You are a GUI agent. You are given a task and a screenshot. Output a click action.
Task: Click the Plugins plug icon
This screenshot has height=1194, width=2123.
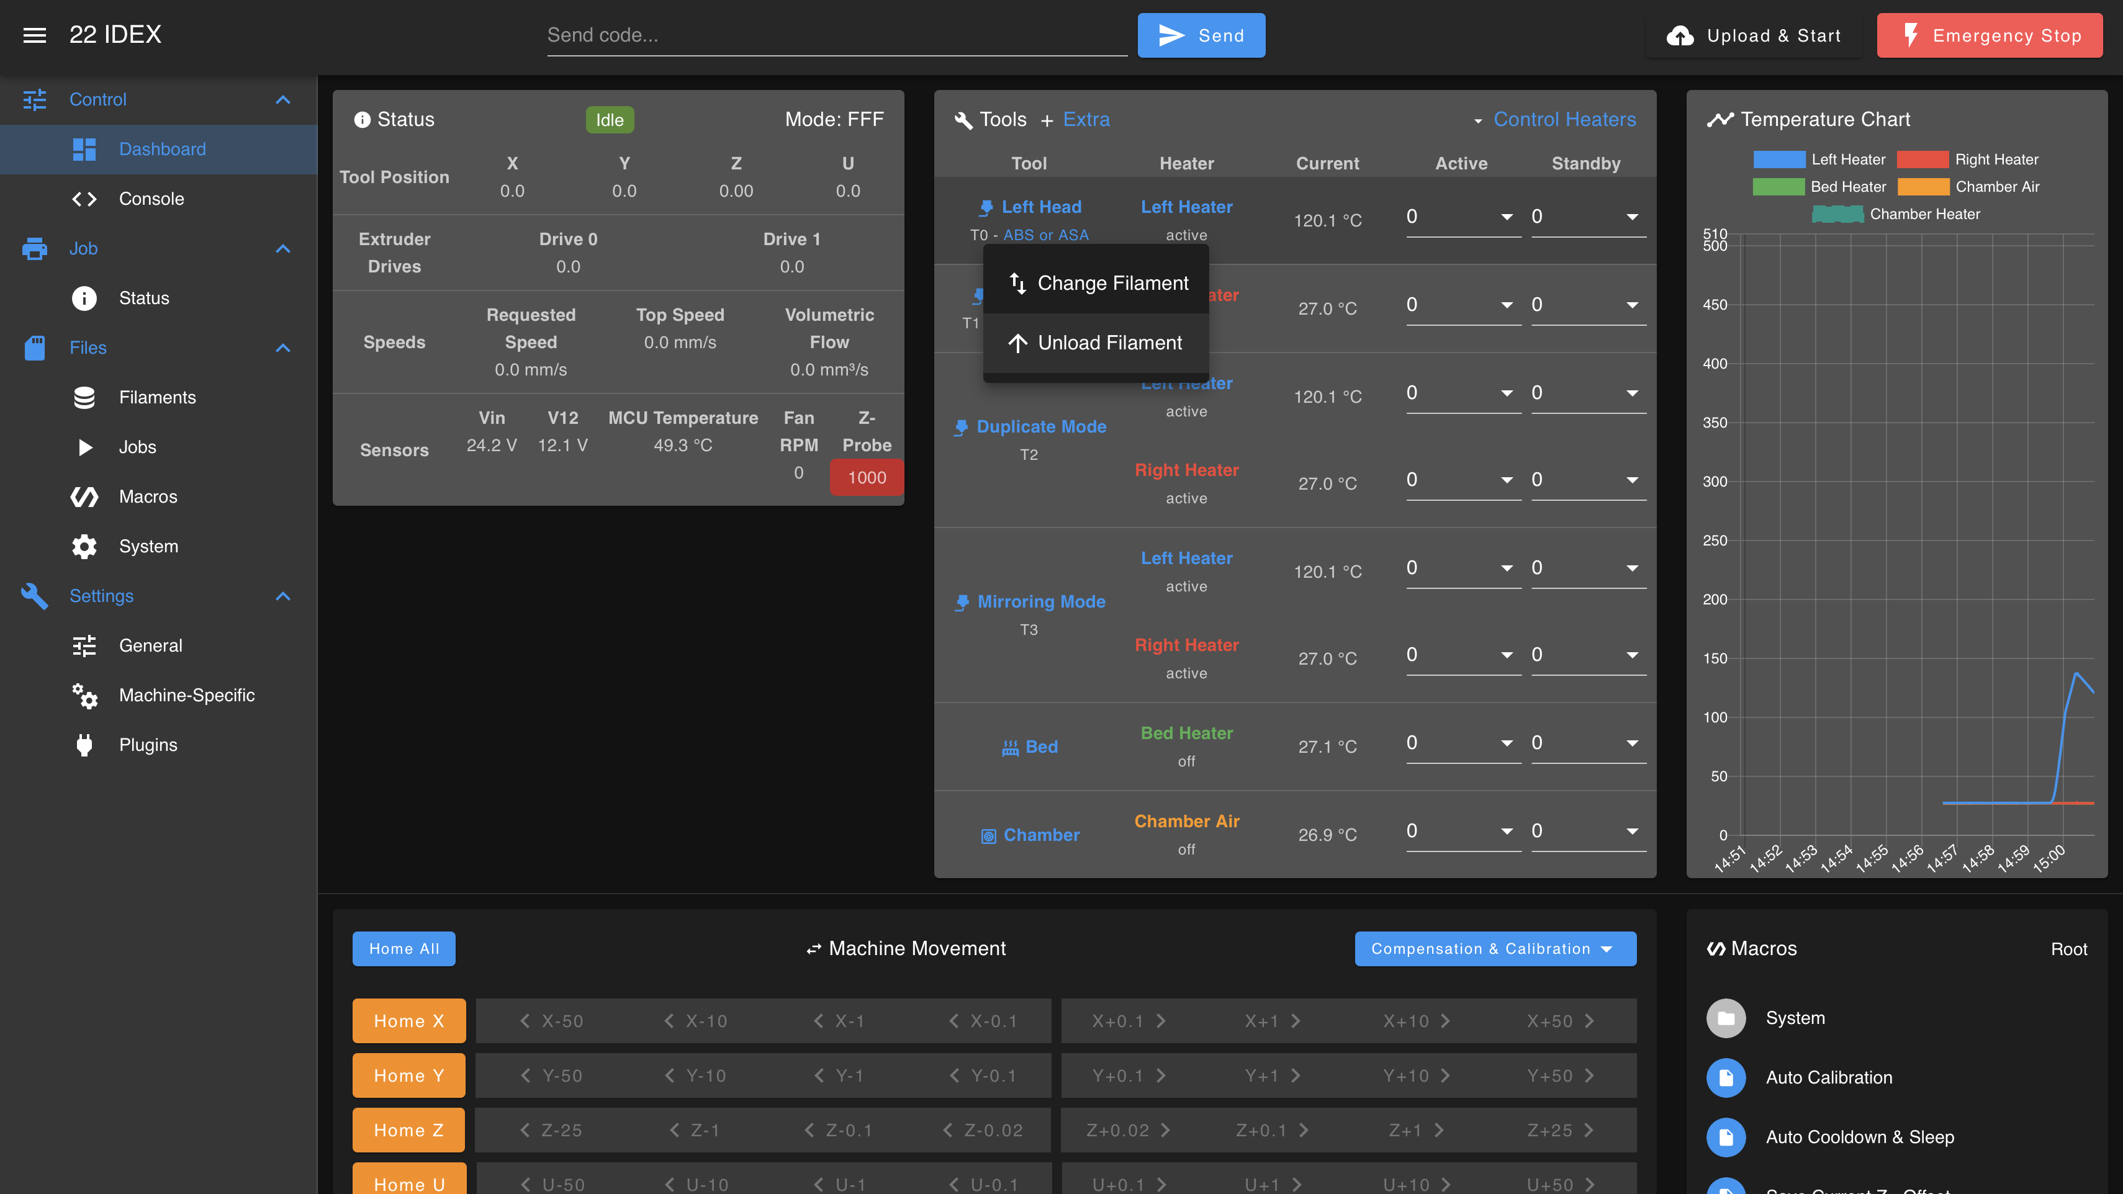pos(84,745)
